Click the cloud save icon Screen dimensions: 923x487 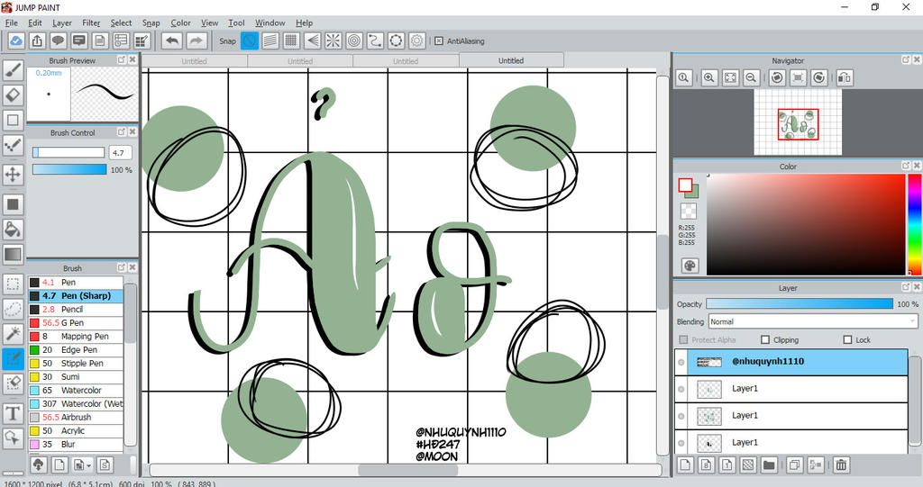click(x=16, y=41)
